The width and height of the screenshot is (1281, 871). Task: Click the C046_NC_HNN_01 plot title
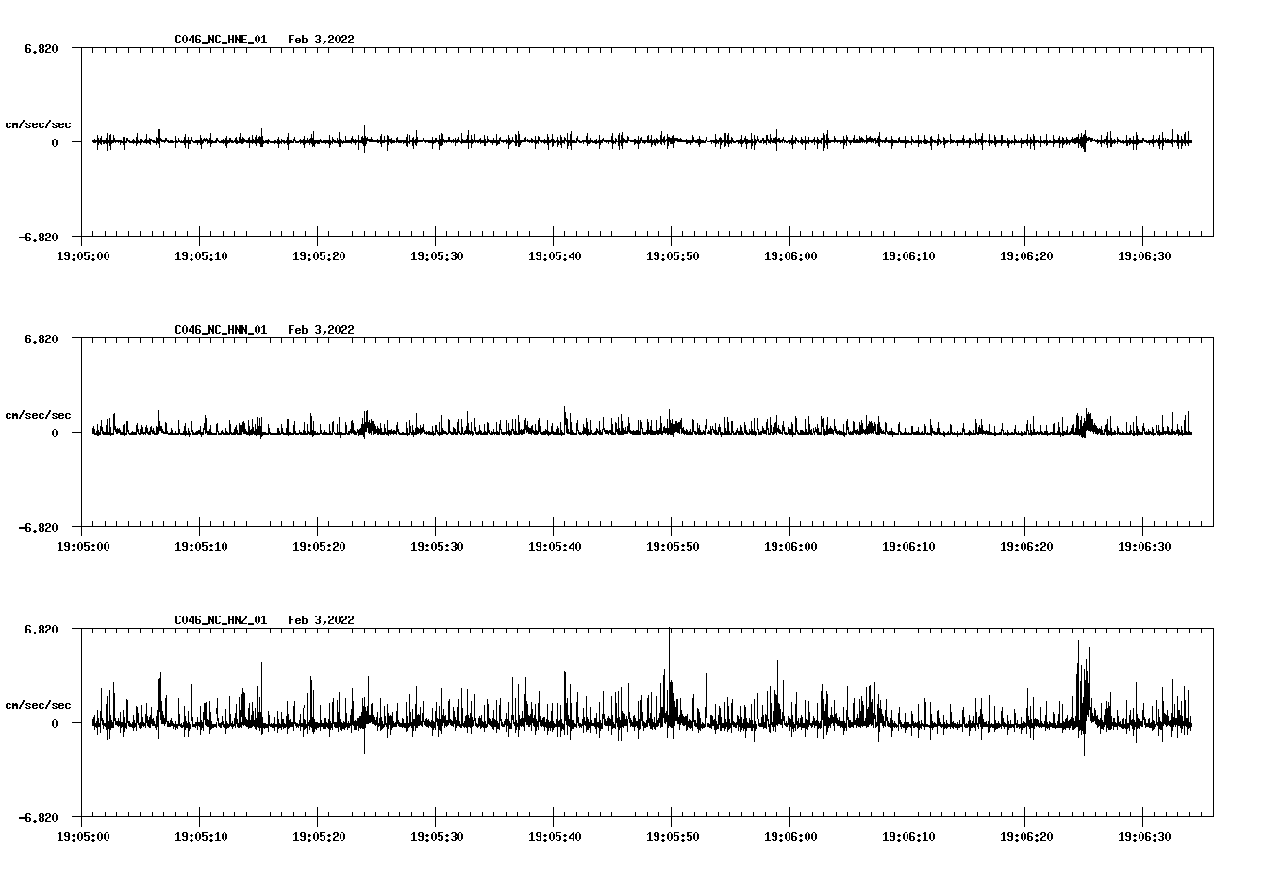pyautogui.click(x=221, y=330)
